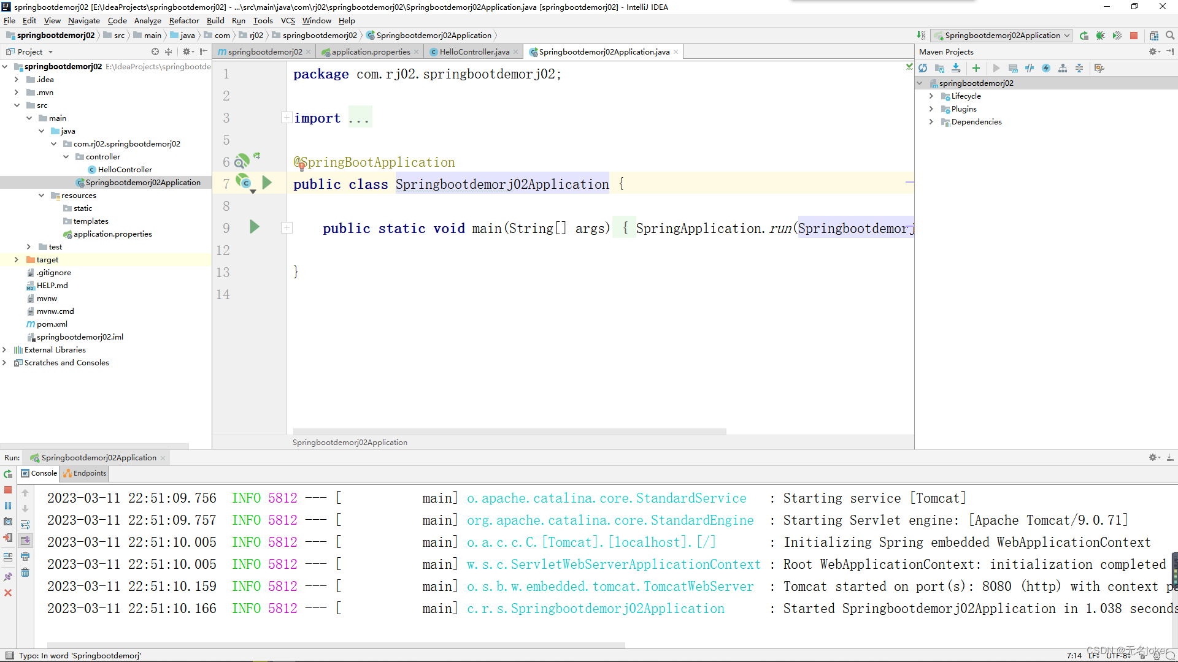This screenshot has width=1178, height=662.
Task: Select pom.xml in project tree
Action: tap(52, 324)
